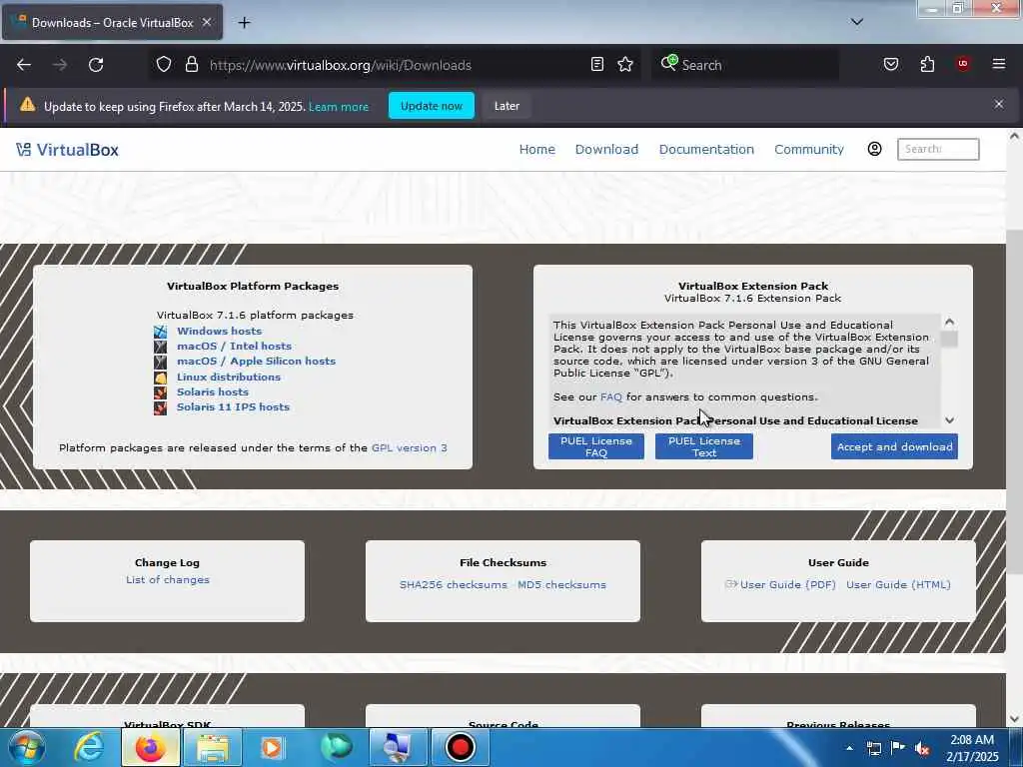The height and width of the screenshot is (767, 1023).
Task: Open the List of changes link
Action: click(168, 580)
